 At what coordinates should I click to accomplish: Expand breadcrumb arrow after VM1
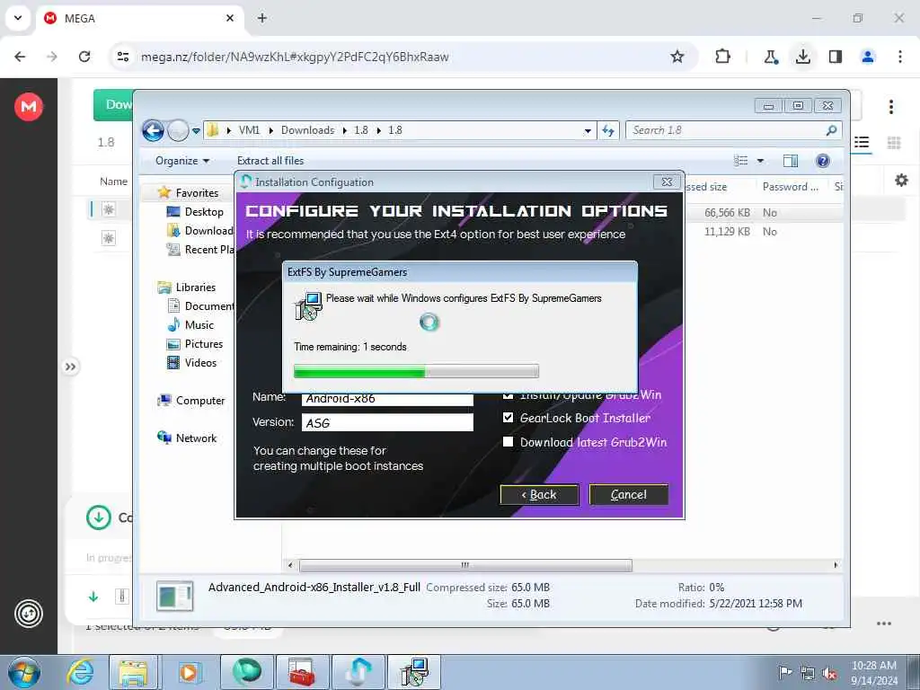coord(270,130)
